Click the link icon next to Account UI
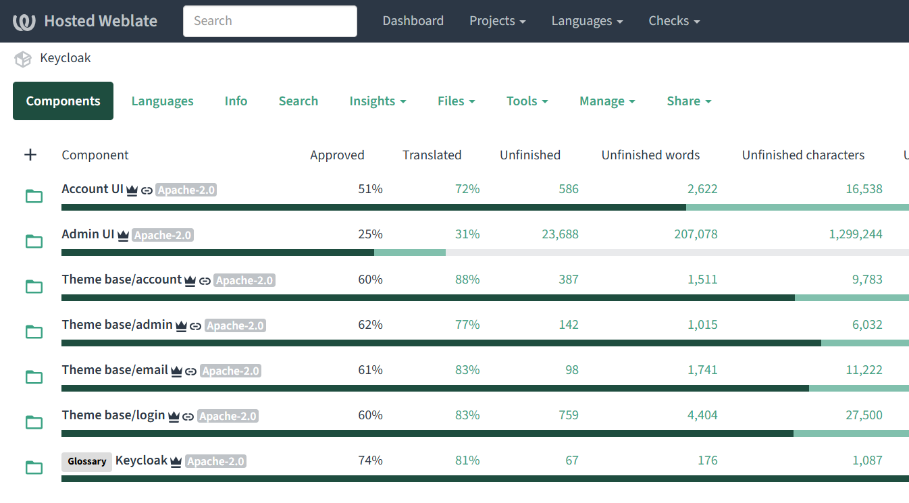The image size is (909, 503). click(x=146, y=190)
